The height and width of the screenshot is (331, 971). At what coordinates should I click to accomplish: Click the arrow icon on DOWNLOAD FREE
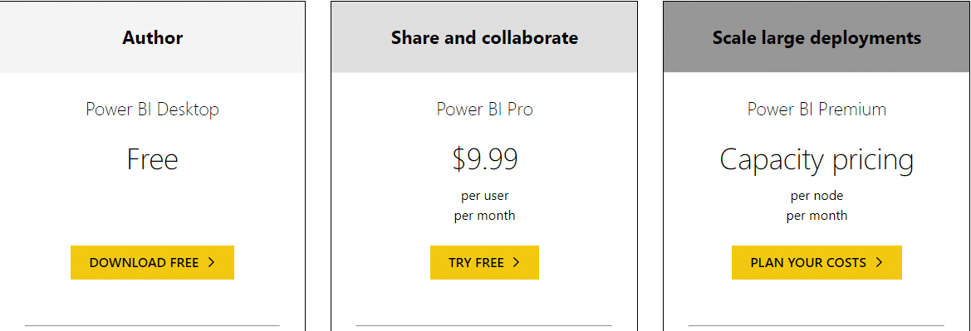[x=211, y=262]
